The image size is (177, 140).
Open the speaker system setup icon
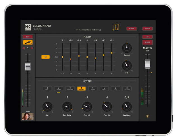[116, 27]
